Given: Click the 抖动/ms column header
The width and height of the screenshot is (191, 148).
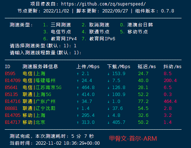Looking at the screenshot, I should [x=172, y=67].
